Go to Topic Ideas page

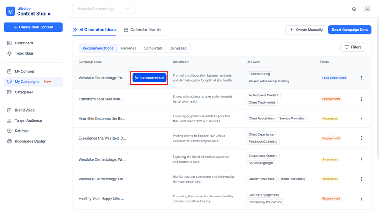33,53
